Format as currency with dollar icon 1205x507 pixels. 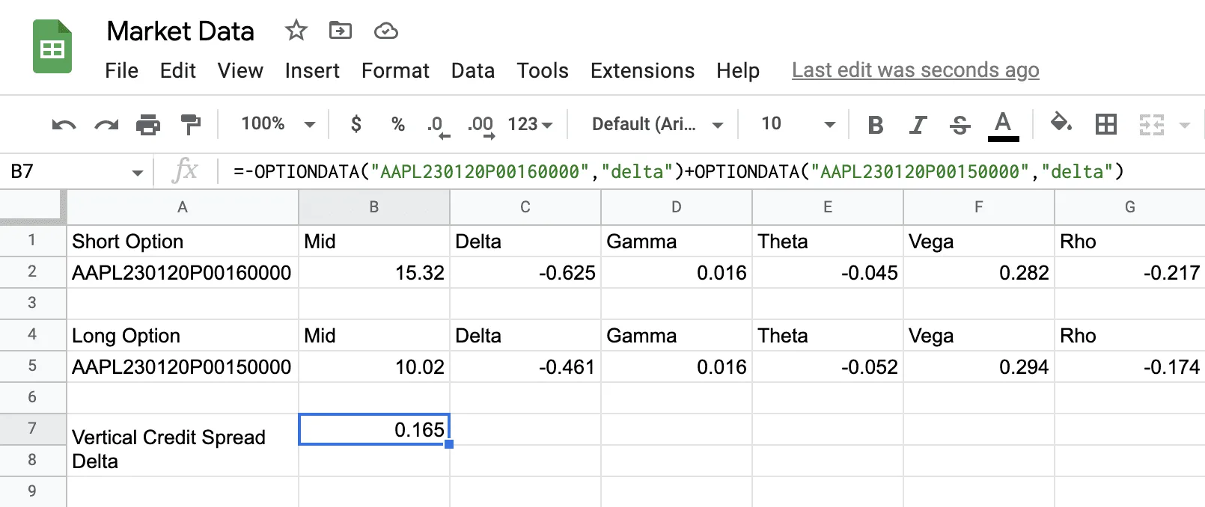click(x=356, y=124)
